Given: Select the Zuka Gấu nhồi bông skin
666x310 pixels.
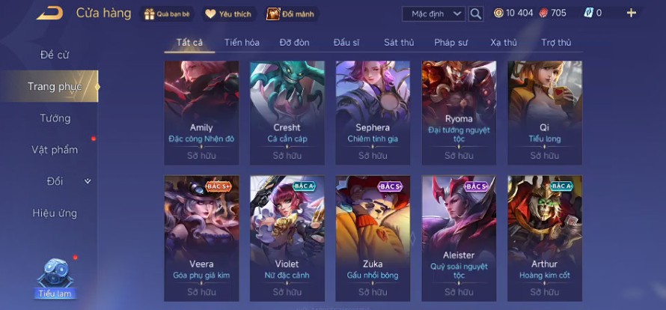Looking at the screenshot, I should coord(373,238).
